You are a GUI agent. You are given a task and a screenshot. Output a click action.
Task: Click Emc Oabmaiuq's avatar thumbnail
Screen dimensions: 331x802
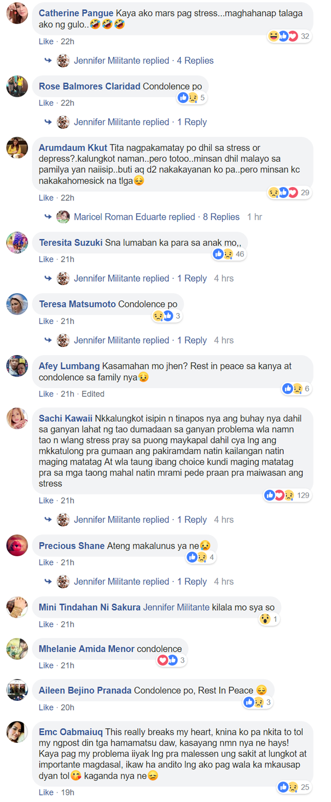[17, 732]
